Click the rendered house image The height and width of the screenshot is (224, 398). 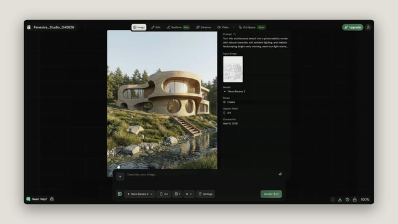tap(162, 100)
